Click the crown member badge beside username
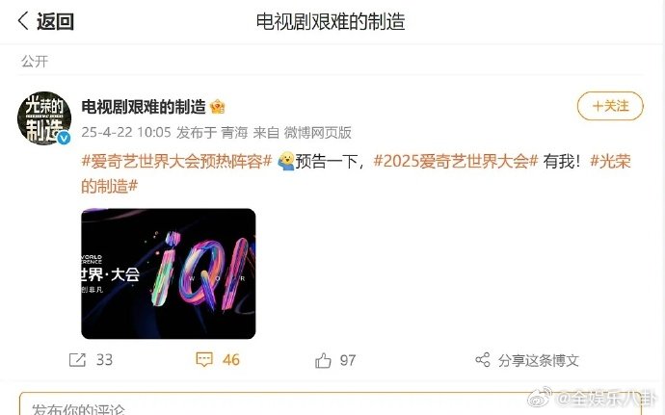The width and height of the screenshot is (665, 415). (x=217, y=107)
